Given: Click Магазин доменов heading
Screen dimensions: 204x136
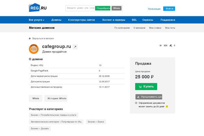Looking at the screenshot, I should coord(41,28).
